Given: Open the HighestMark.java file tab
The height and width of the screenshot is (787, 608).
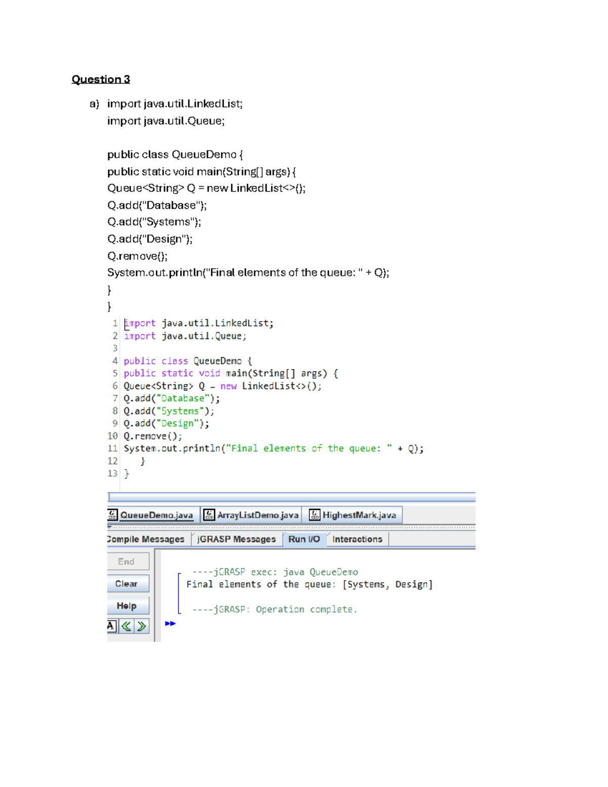Looking at the screenshot, I should [353, 515].
